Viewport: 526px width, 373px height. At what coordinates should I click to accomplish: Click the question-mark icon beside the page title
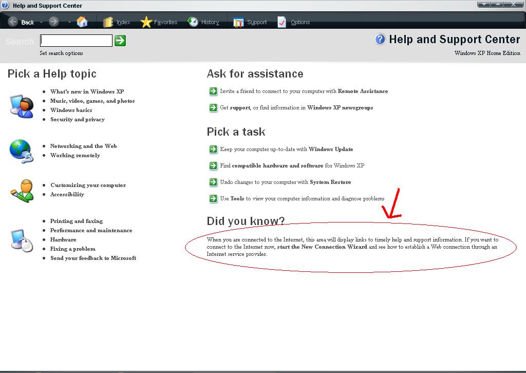379,39
